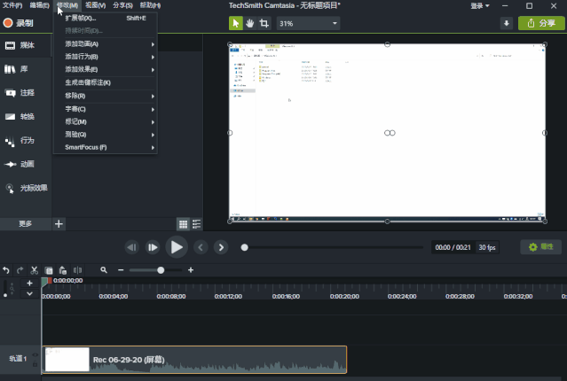Select the Rec 06-29-20 timeline clip

point(194,360)
